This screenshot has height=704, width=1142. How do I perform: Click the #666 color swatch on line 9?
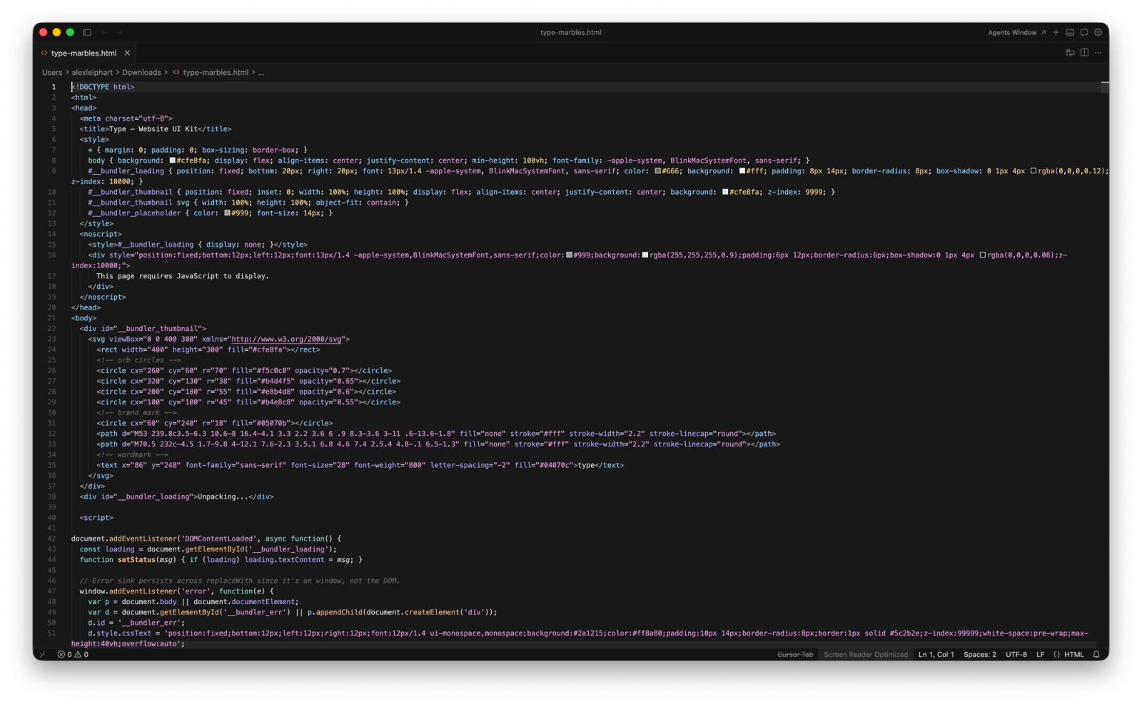657,171
